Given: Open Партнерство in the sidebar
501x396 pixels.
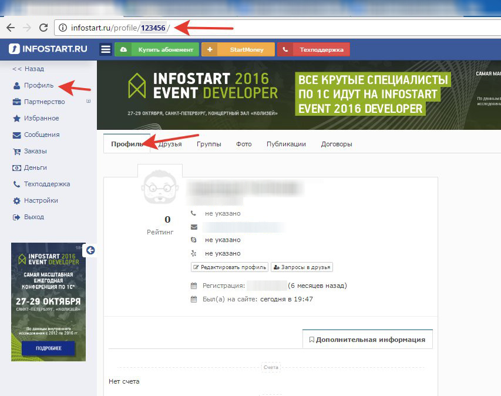Looking at the screenshot, I should point(45,102).
